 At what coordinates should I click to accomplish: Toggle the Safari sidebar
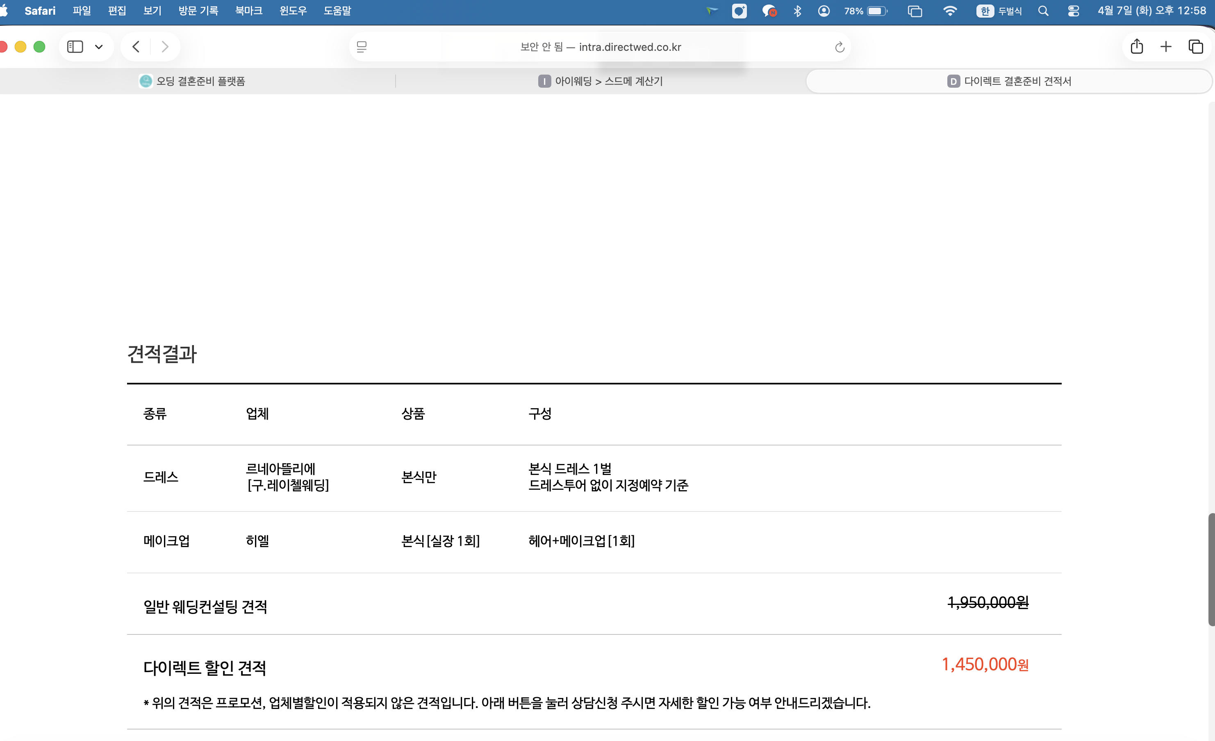pos(75,46)
